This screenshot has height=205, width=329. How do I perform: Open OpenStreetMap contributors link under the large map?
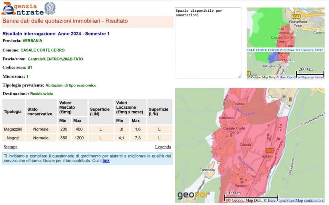tap(301, 200)
